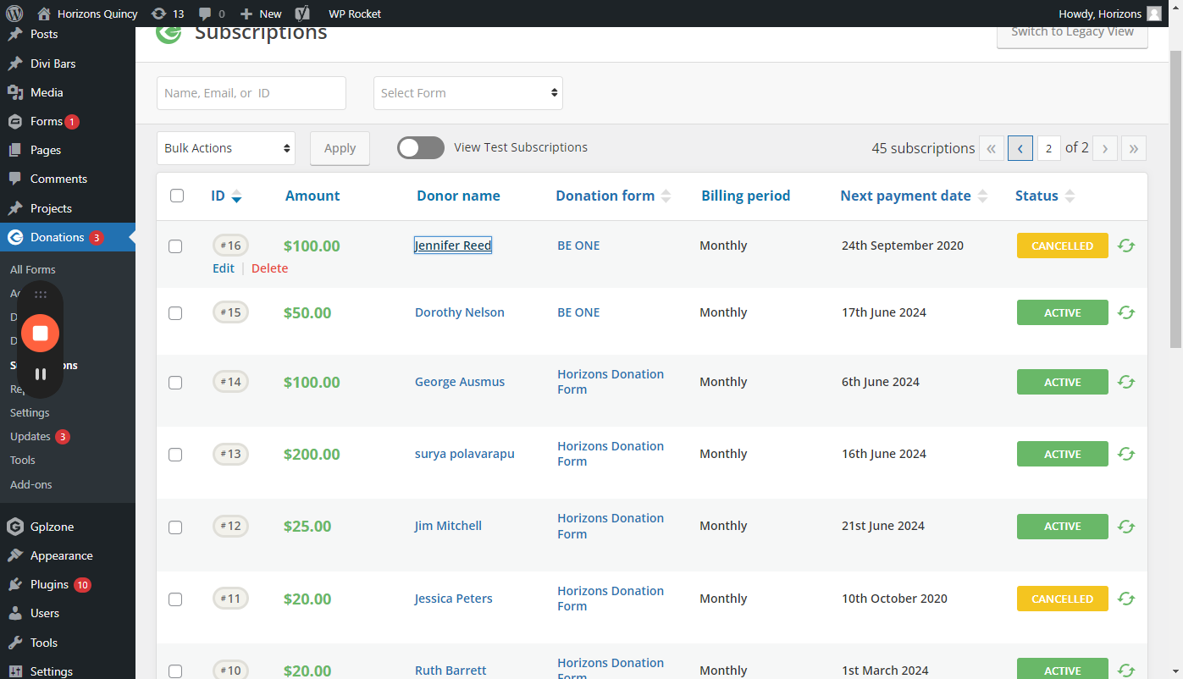Click the renewal icon for Jennifer Reed row
This screenshot has width=1183, height=679.
[1126, 246]
